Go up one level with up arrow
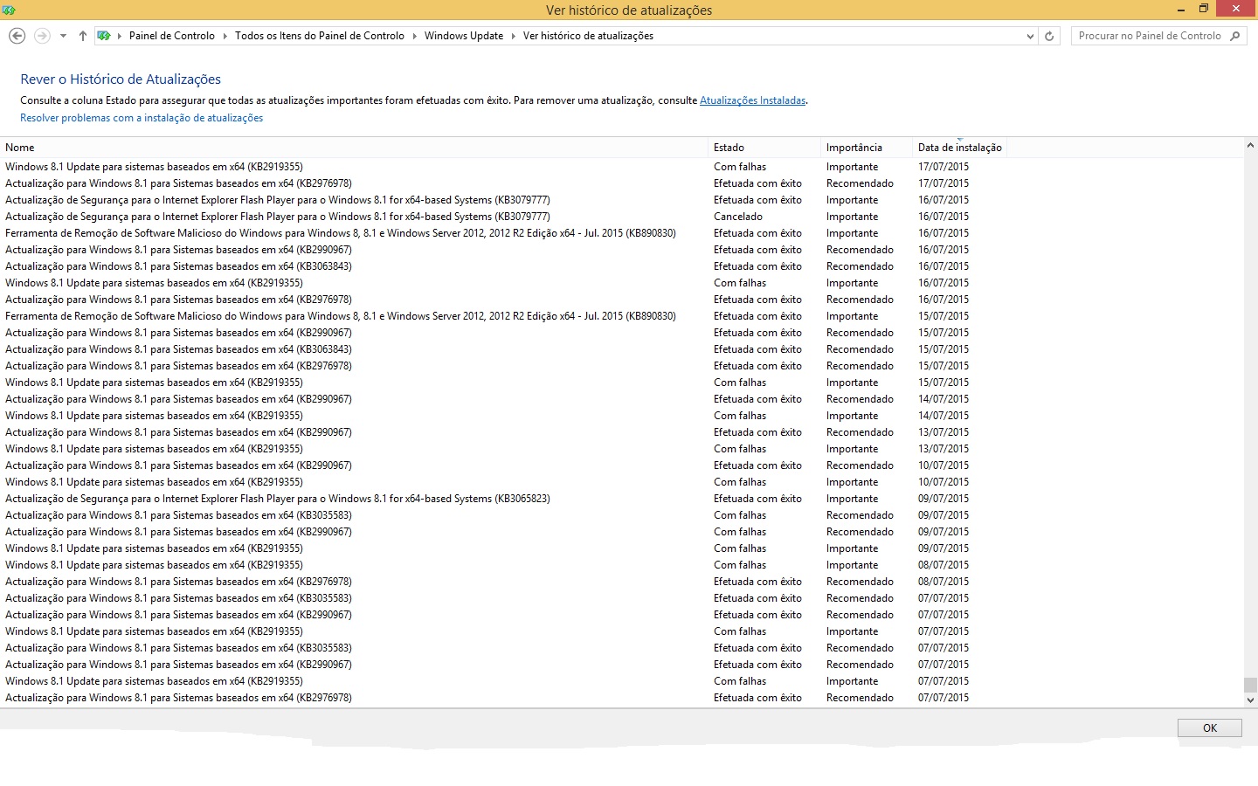 (82, 36)
